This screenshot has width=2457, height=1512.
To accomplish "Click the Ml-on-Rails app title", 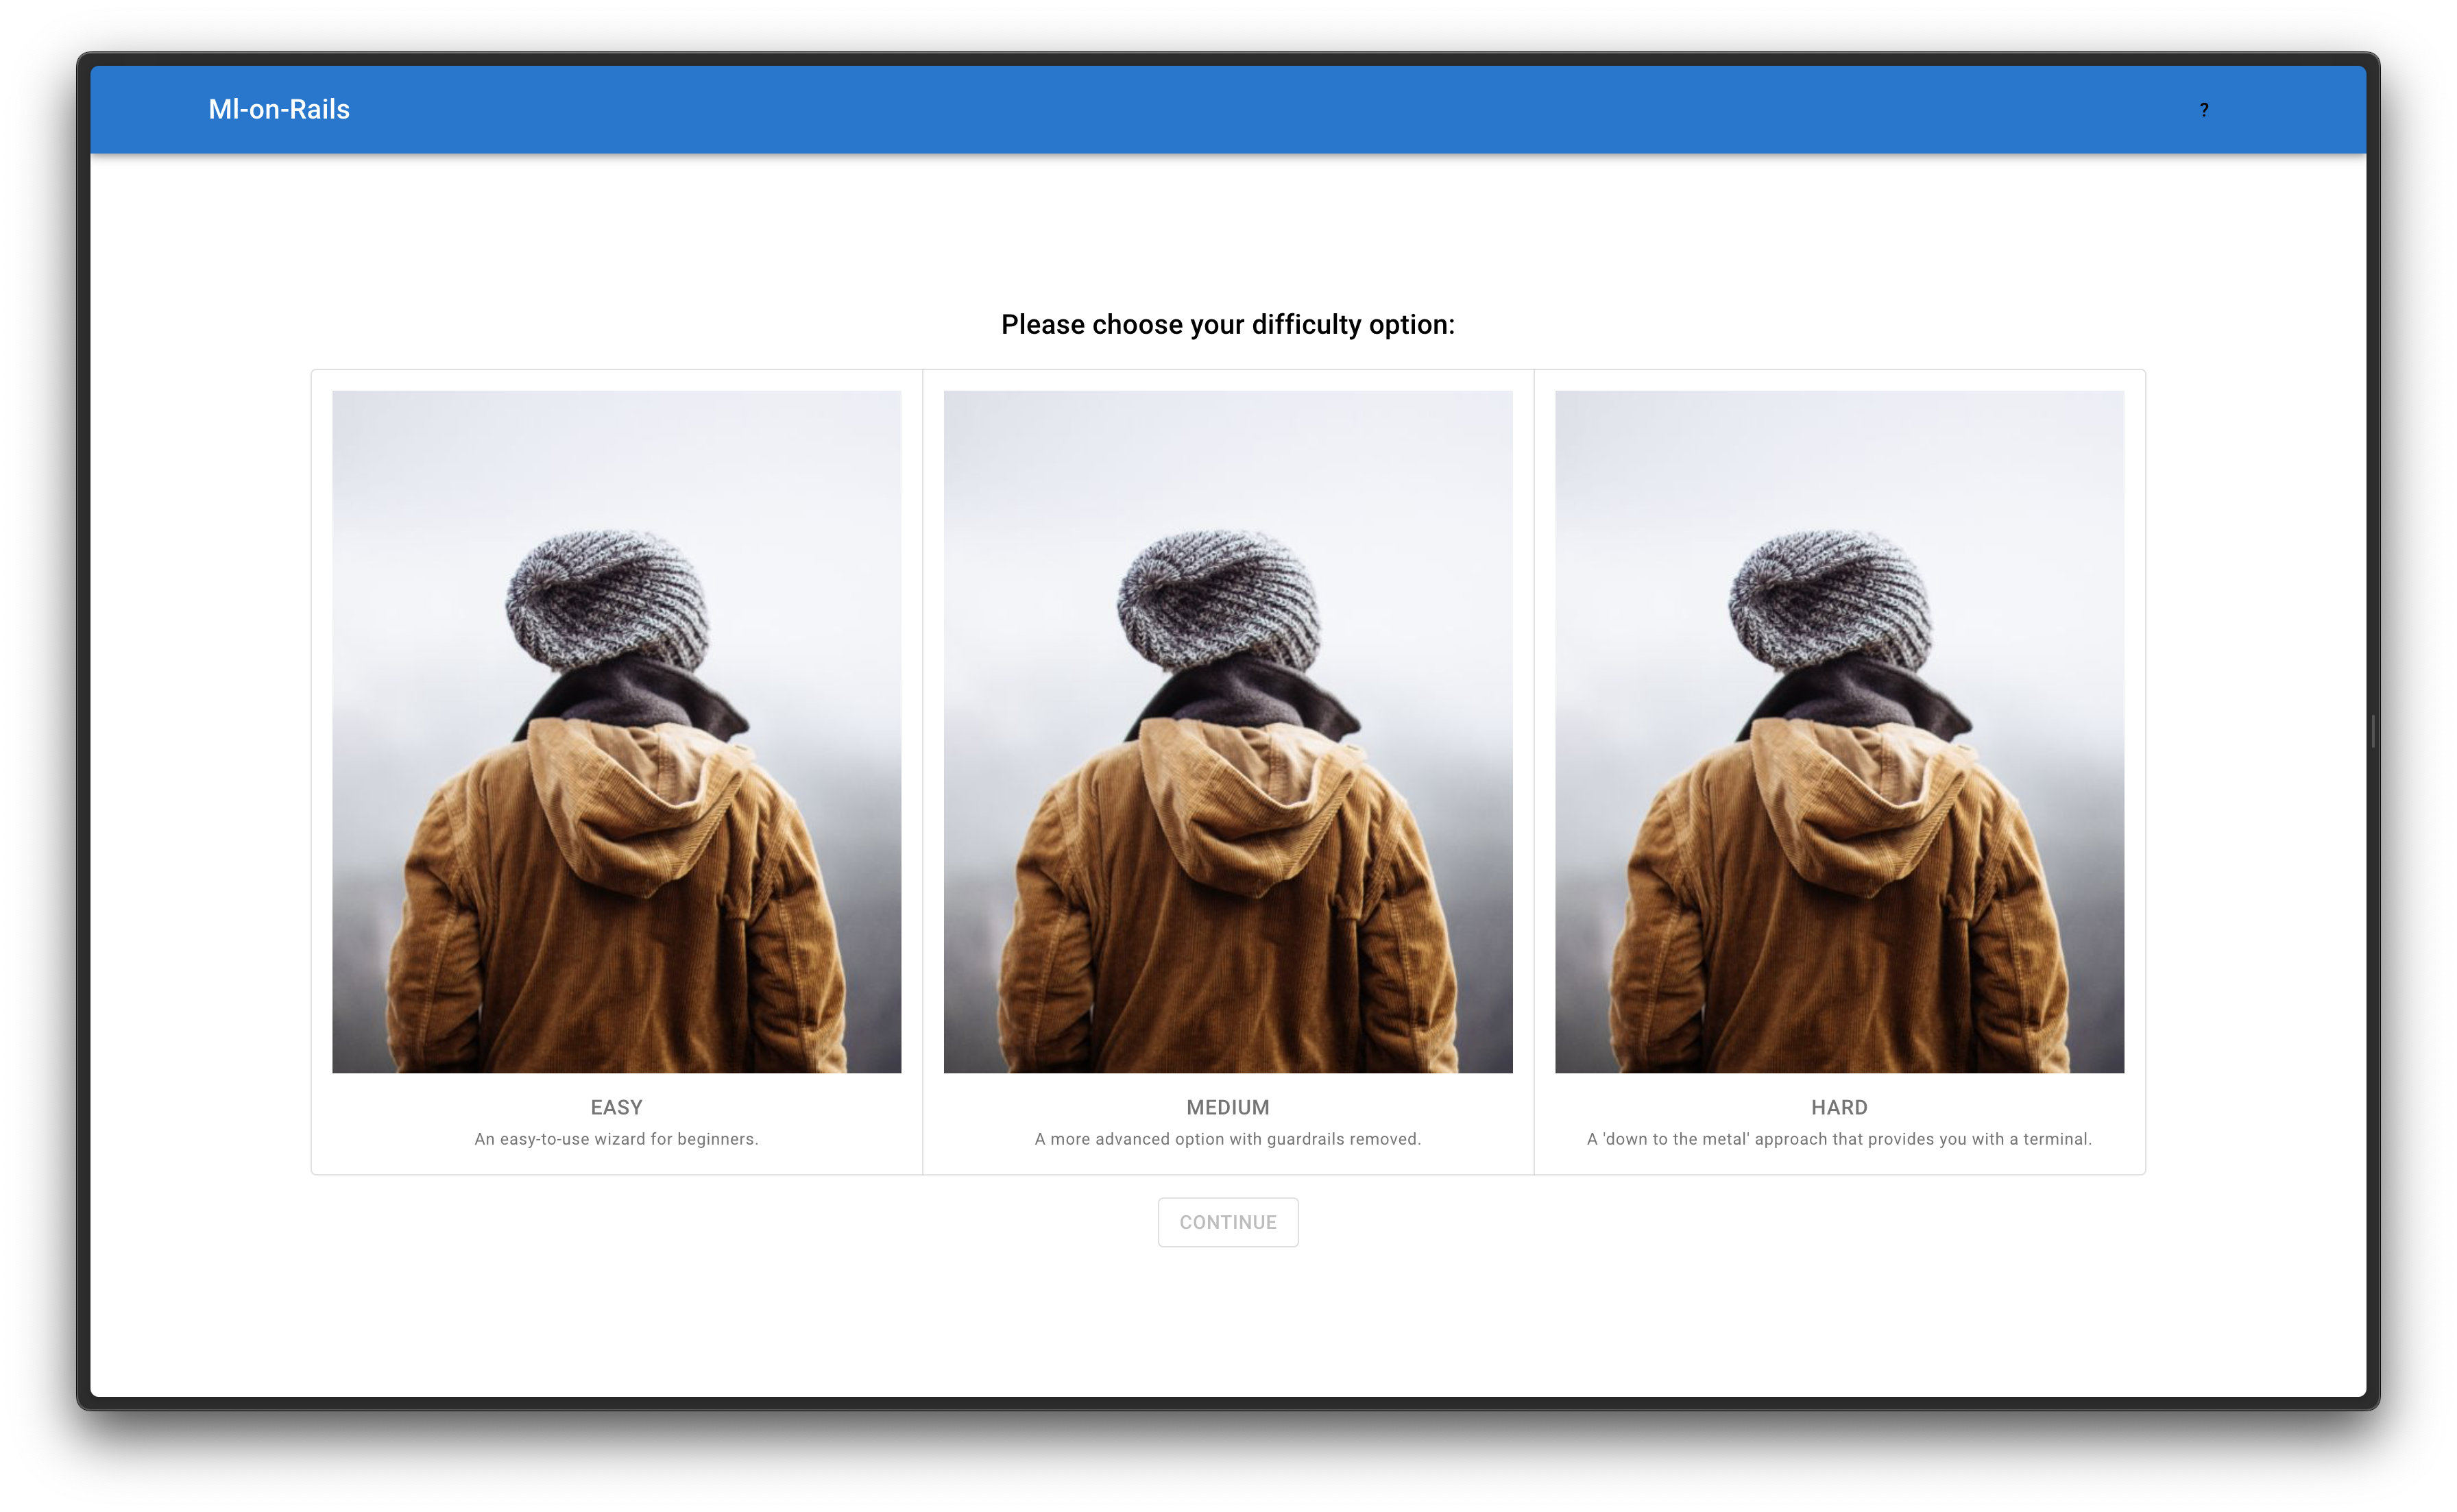I will 278,109.
